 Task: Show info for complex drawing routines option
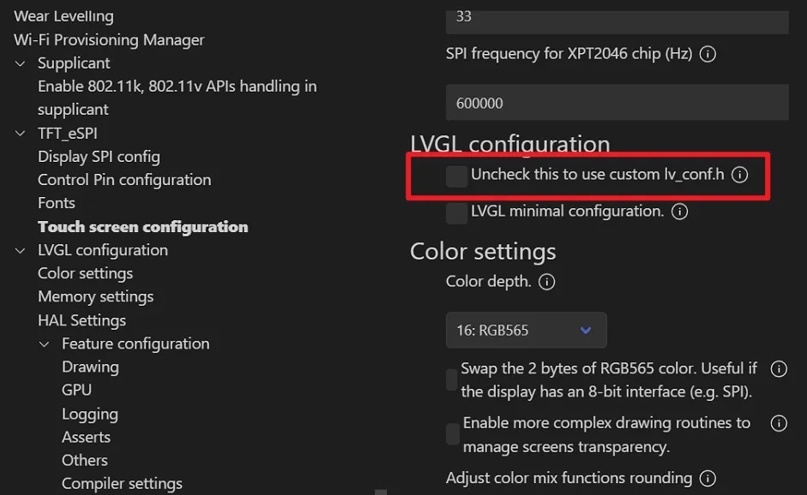[x=779, y=423]
